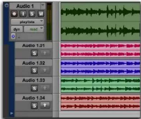Arm Audio 1 with the record enable button
Image resolution: width=141 pixels, height=119 pixels.
pyautogui.click(x=14, y=14)
